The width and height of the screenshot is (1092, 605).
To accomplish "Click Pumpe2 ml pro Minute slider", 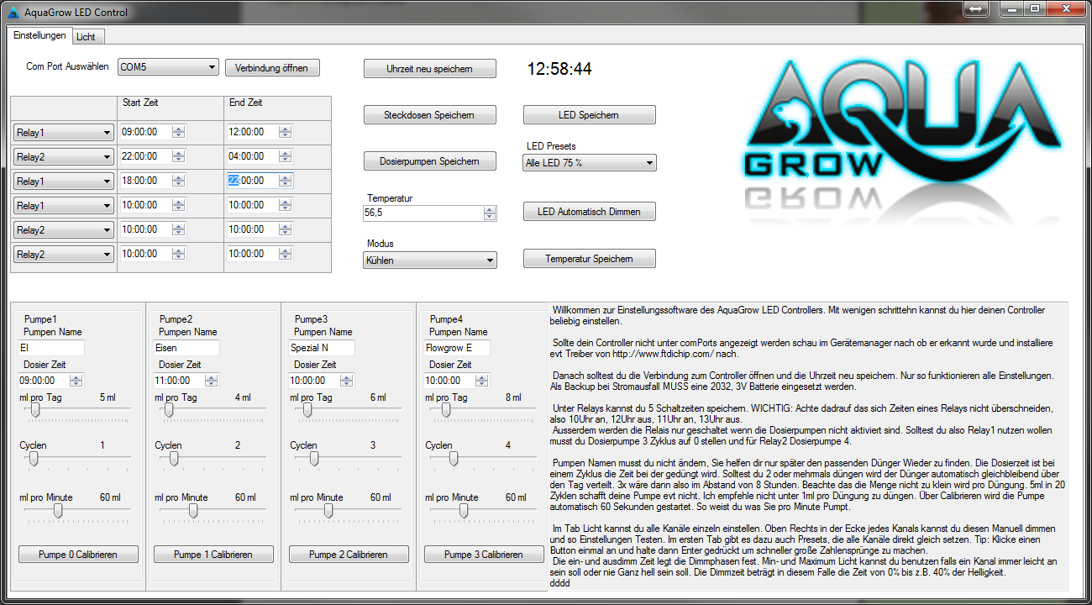I will tap(213, 513).
